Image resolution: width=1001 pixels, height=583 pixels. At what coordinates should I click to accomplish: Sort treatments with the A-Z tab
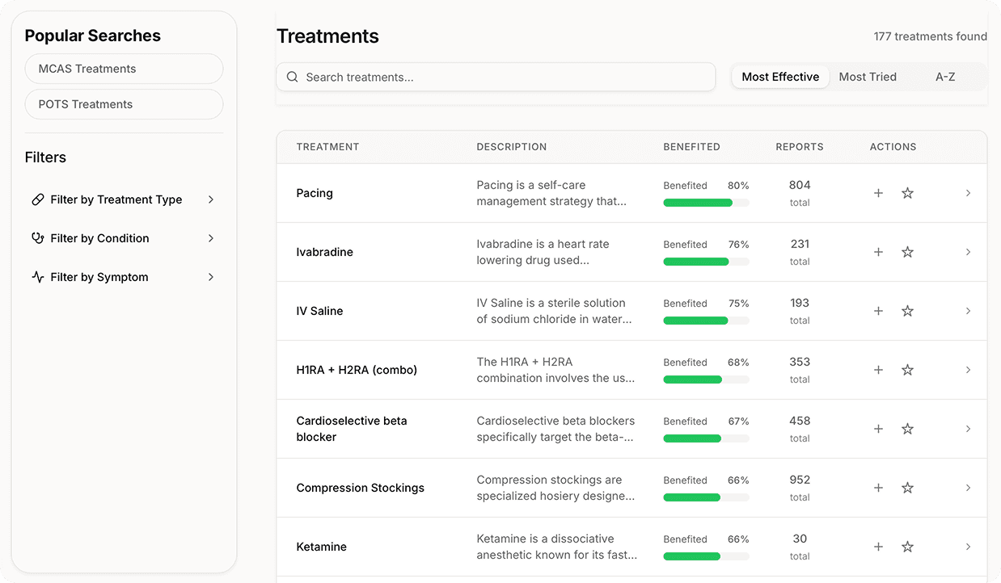point(945,77)
